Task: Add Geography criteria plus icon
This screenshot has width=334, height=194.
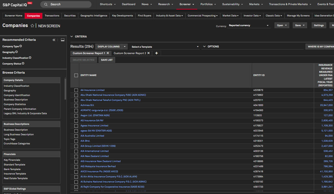Action: (16, 52)
